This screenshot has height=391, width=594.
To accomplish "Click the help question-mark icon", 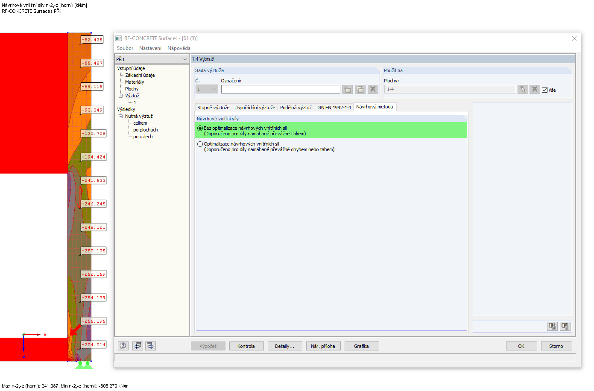I will click(x=123, y=346).
